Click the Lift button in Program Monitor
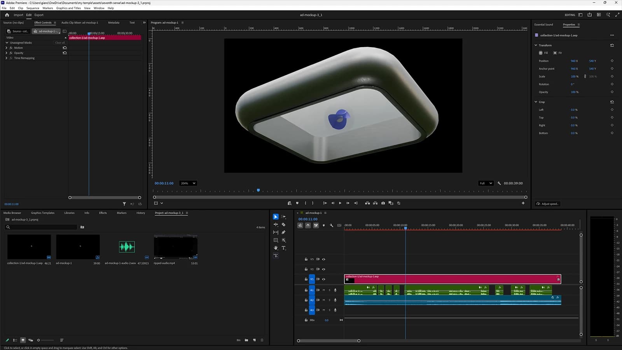This screenshot has width=622, height=350. [x=367, y=203]
